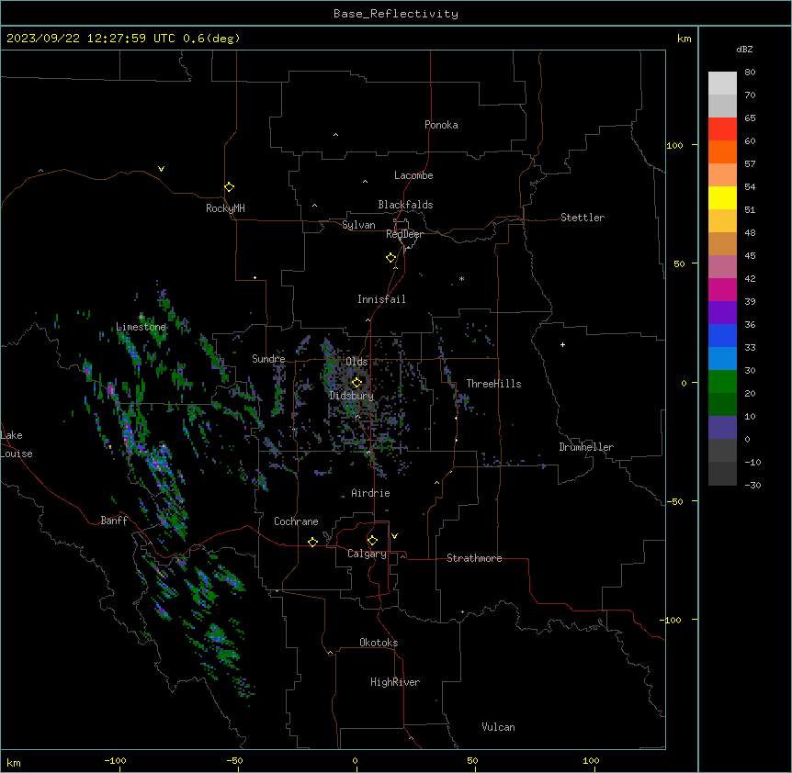Click the white plus marker north of Drumheller
Screen dimensions: 792x773
tap(562, 344)
